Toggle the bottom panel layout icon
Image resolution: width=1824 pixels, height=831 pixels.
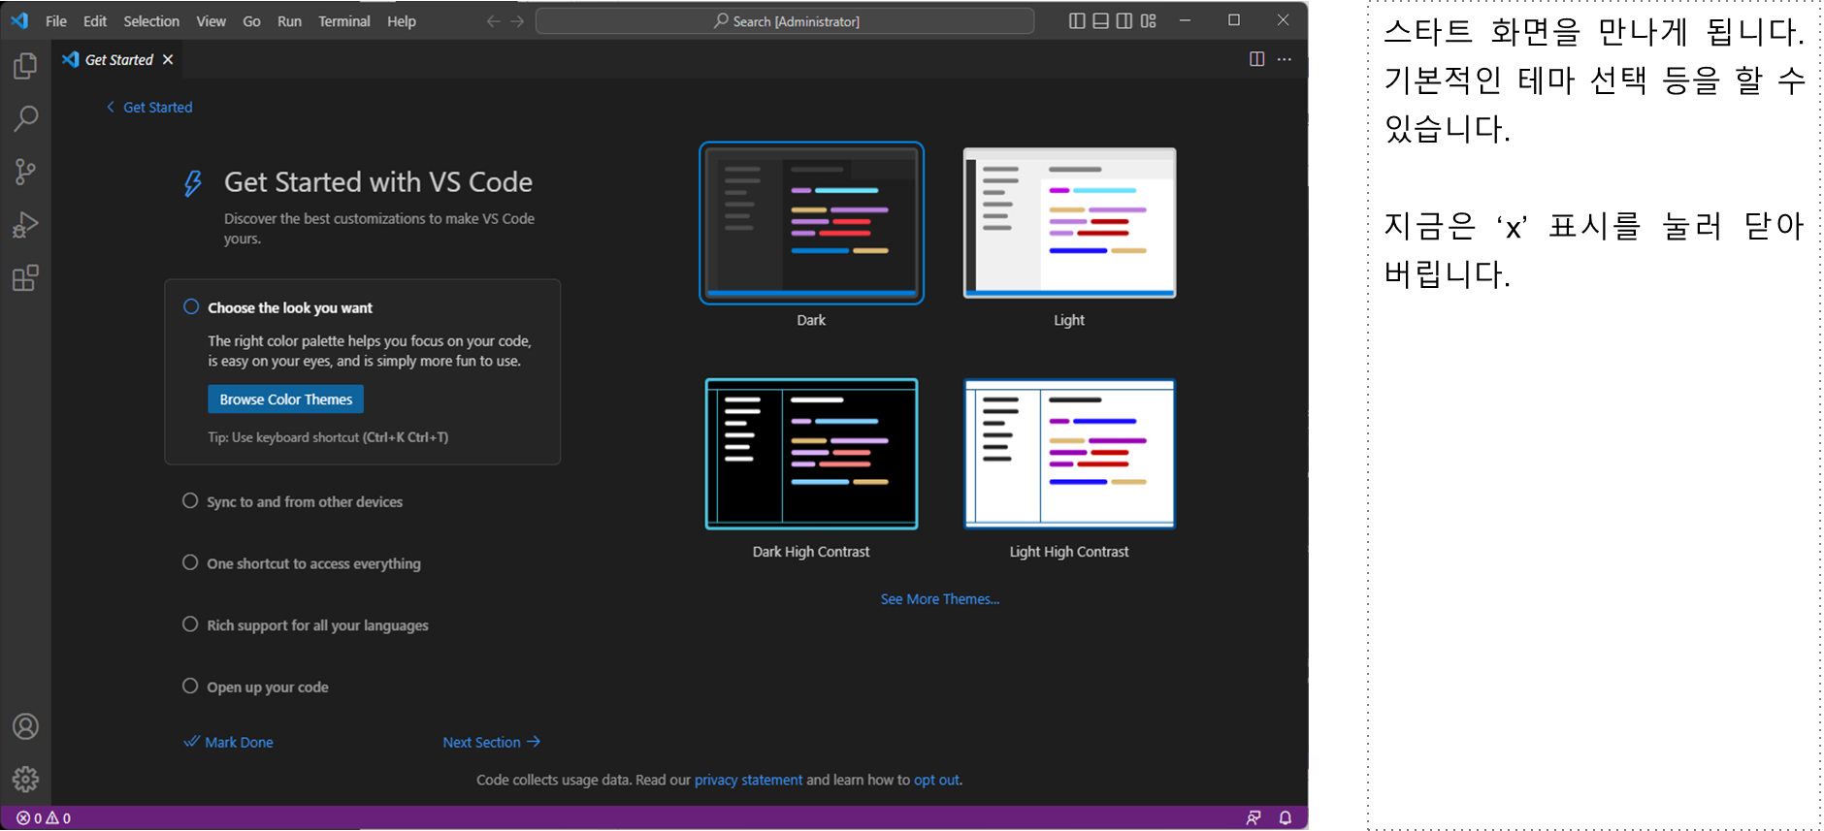pyautogui.click(x=1100, y=20)
